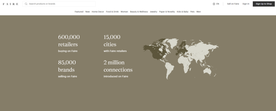Screen dimensions: 276x111
Task: Open the Home Decor category
Action: (x=98, y=12)
